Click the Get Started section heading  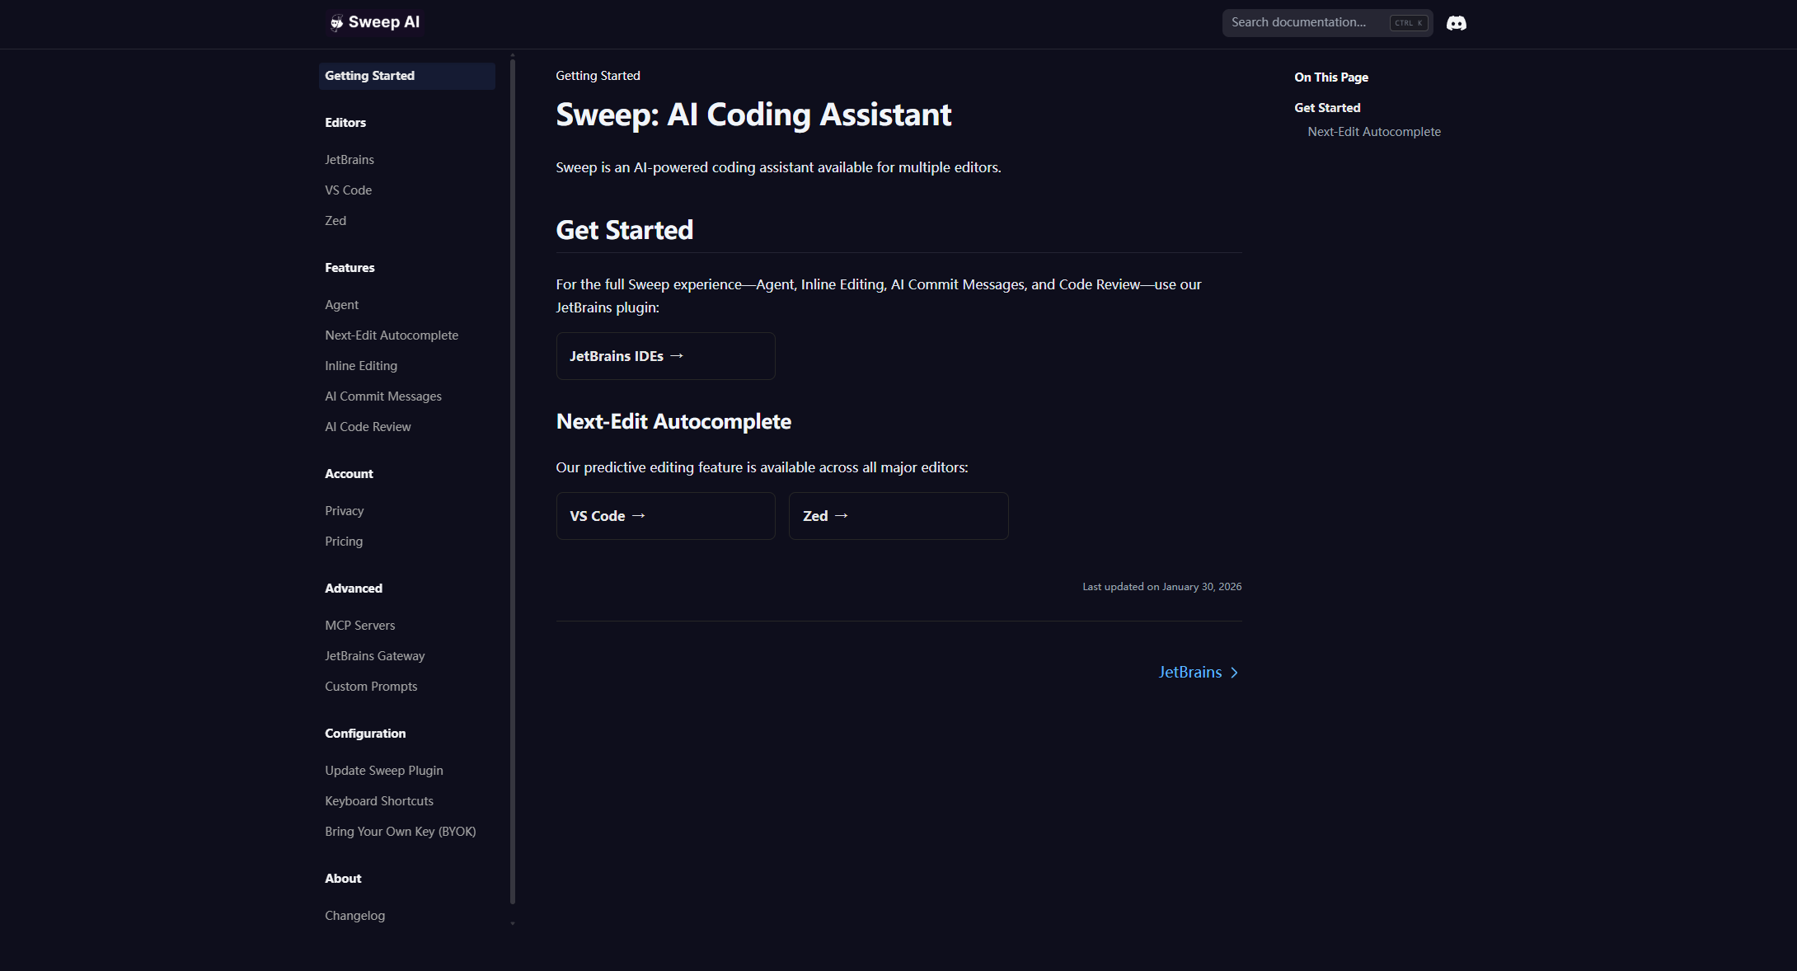[625, 230]
